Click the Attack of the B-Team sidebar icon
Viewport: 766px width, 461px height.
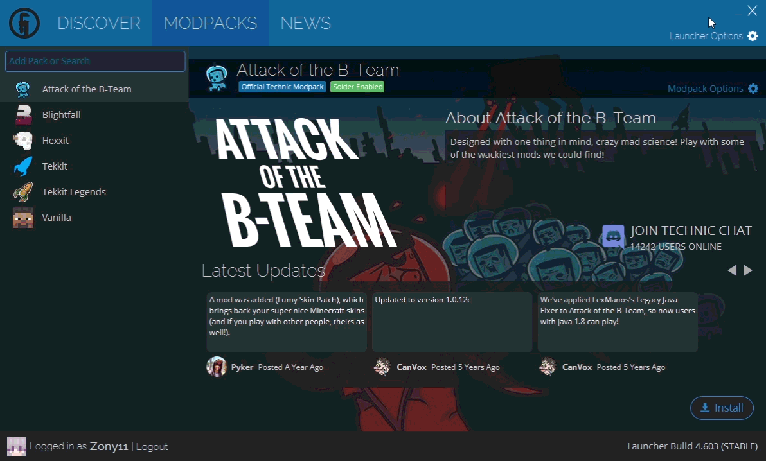tap(22, 89)
